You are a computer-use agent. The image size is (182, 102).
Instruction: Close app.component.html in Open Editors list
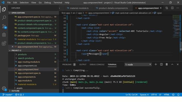click(x=13, y=47)
